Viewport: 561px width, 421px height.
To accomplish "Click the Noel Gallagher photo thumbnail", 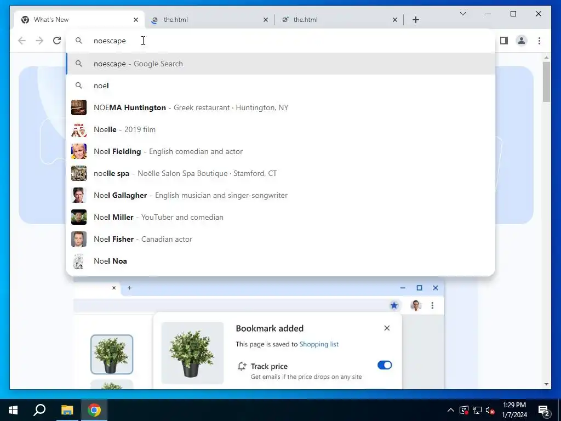I will [79, 195].
